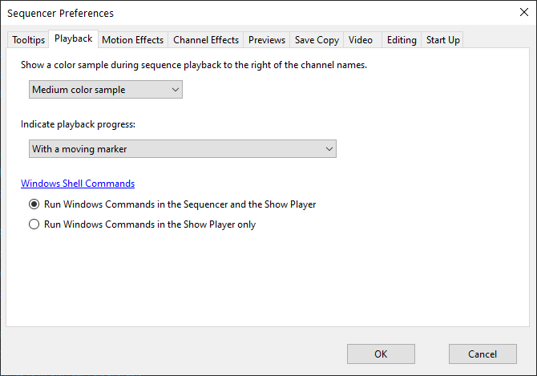Close the Sequencer Preferences window

click(524, 13)
